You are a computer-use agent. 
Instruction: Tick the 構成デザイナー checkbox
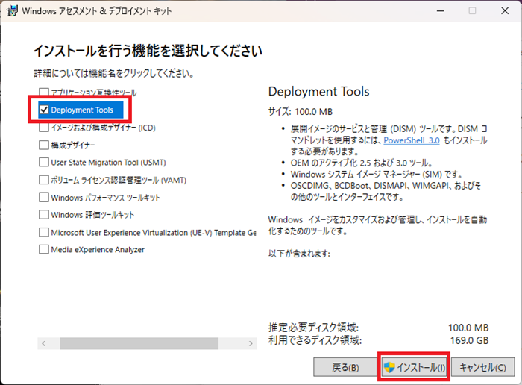(x=43, y=145)
